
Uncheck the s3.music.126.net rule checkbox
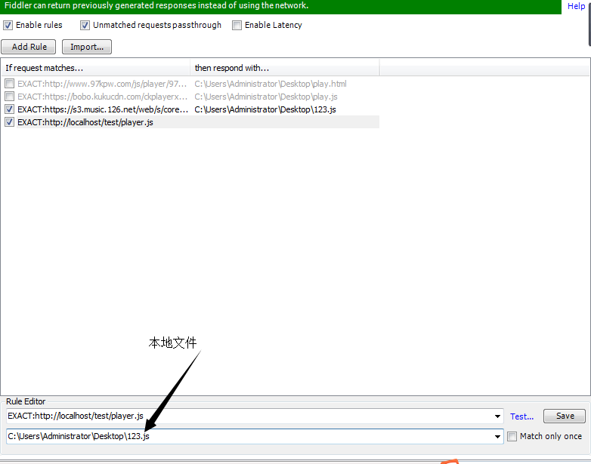tap(9, 109)
